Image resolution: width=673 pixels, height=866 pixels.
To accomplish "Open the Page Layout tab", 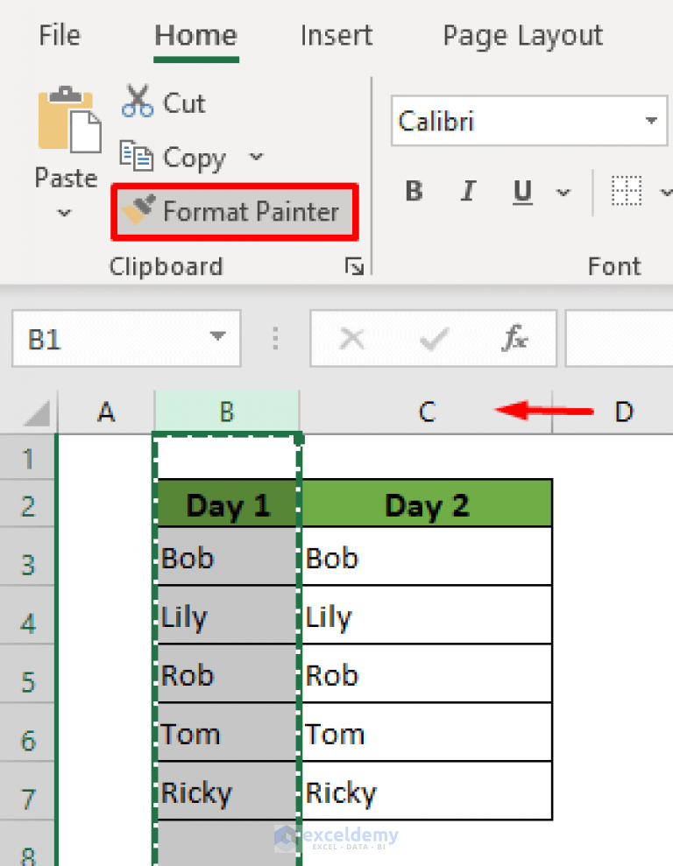I will point(522,35).
